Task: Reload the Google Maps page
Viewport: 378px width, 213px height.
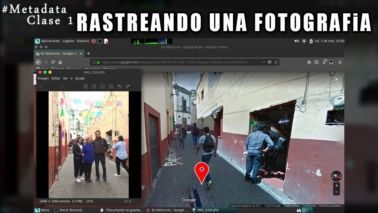Action: (x=53, y=62)
